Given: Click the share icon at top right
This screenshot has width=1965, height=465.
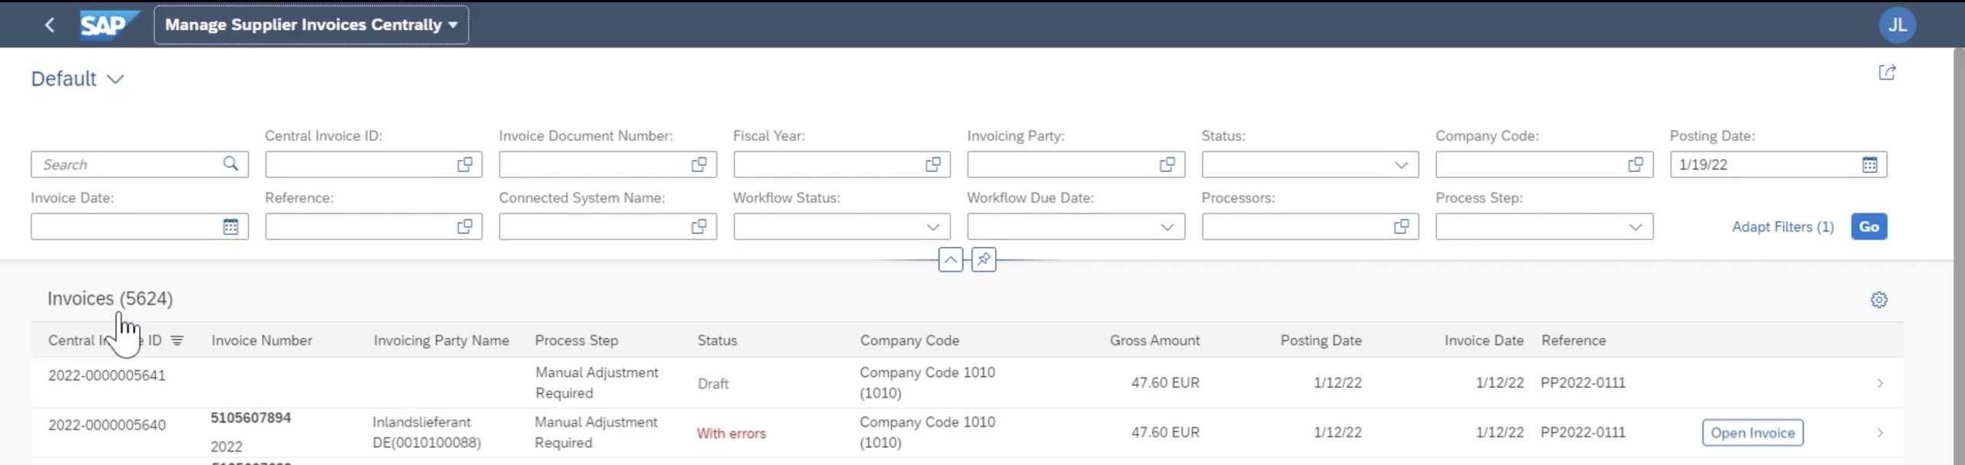Looking at the screenshot, I should click(1887, 73).
